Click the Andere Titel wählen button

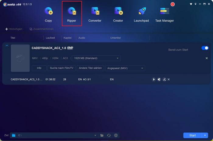90,68
